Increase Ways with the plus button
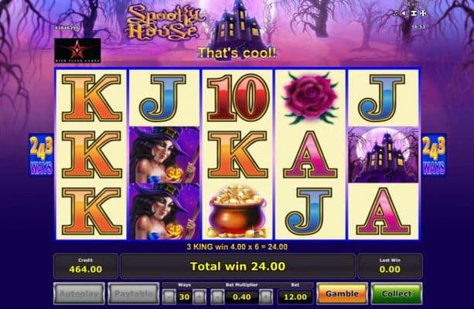The height and width of the screenshot is (309, 474). pyautogui.click(x=199, y=297)
